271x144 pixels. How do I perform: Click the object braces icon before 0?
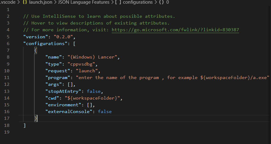point(161,2)
